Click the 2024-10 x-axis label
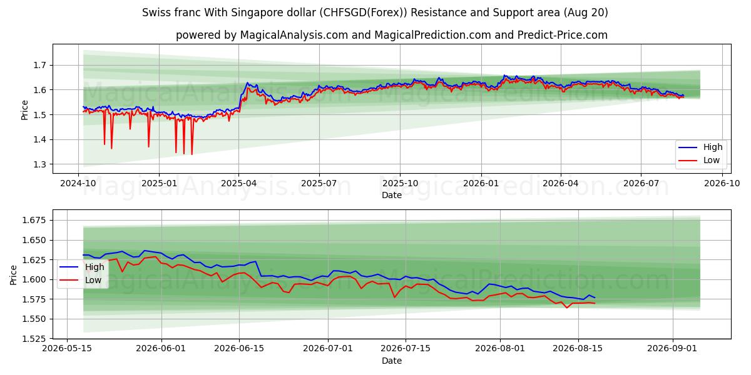 78,184
